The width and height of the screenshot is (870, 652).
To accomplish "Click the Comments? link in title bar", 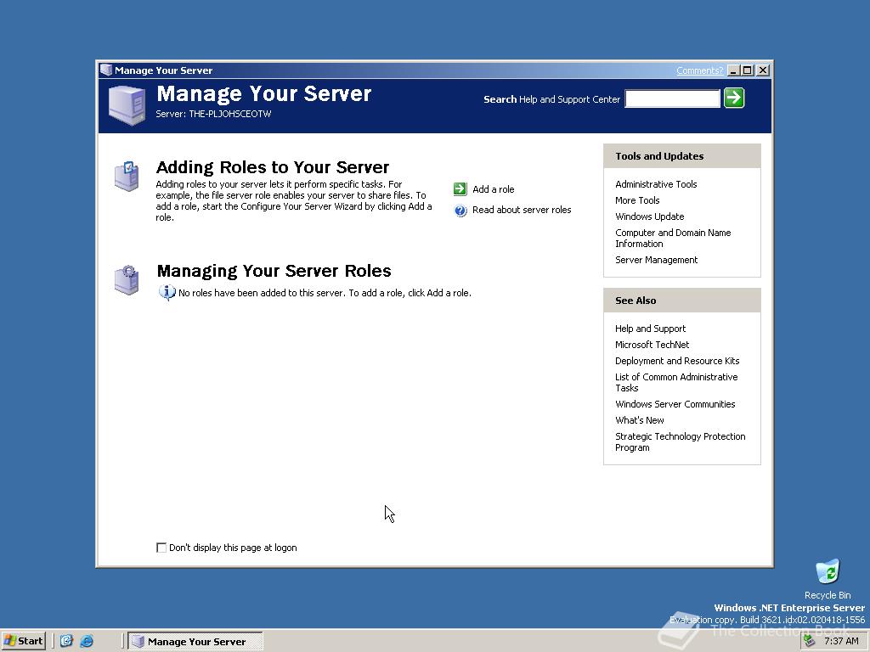I will [x=700, y=70].
